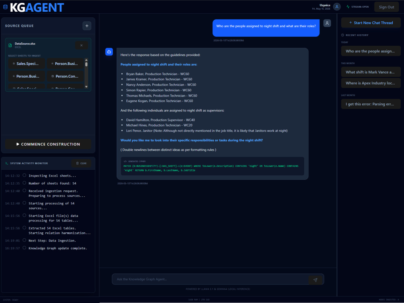Click the 'STREAM: OPEN' status text

point(360,7)
